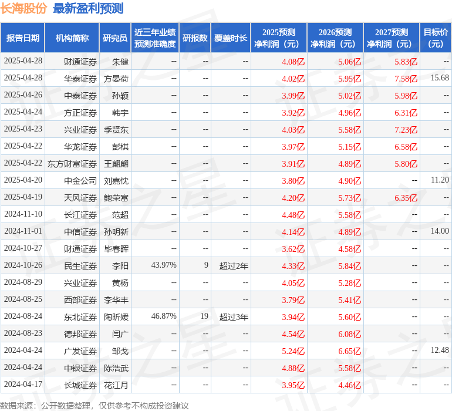Image resolution: width=452 pixels, height=411 pixels.
Task: Click target price 15.68
Action: point(440,78)
